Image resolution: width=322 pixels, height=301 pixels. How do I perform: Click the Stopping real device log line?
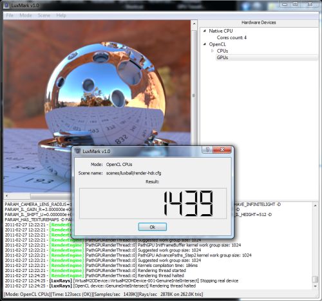point(122,280)
